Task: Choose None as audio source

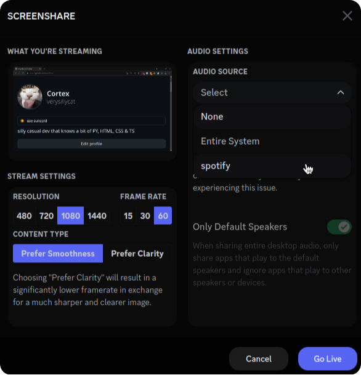Action: click(x=272, y=117)
